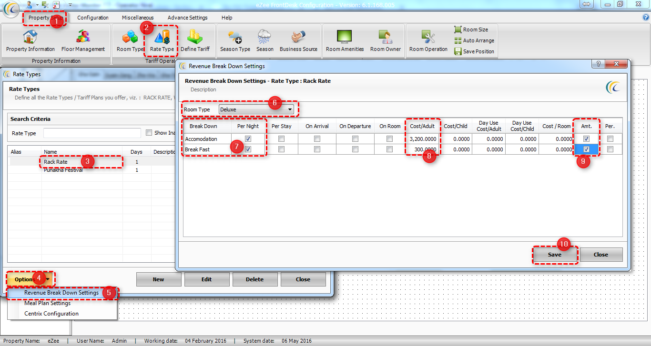
Task: Toggle Amt. checkbox for Accomodation
Action: (587, 139)
